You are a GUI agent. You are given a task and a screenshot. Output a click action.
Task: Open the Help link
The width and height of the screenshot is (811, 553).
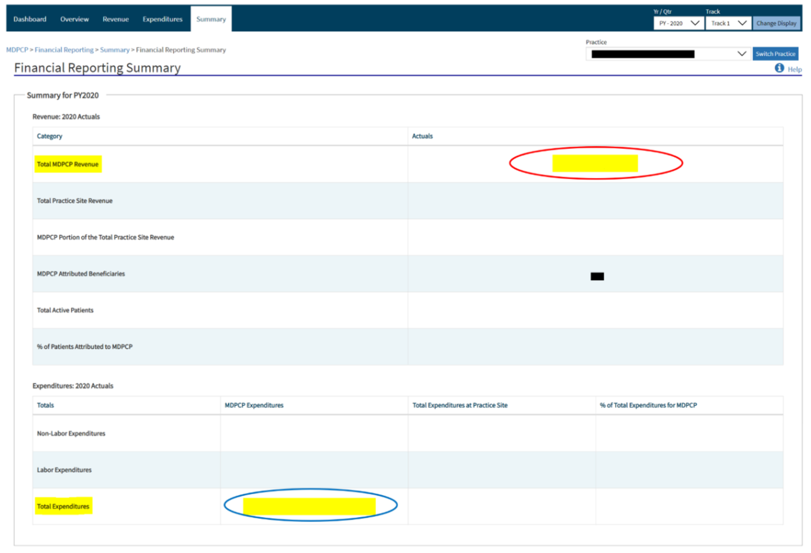point(795,70)
